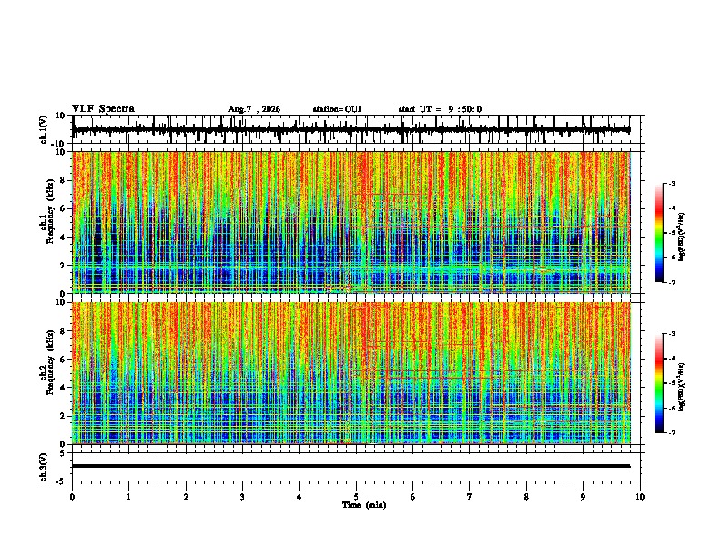Click the "4" kHz tick on the ch.2 spectrogram
The width and height of the screenshot is (721, 557).
(63, 388)
